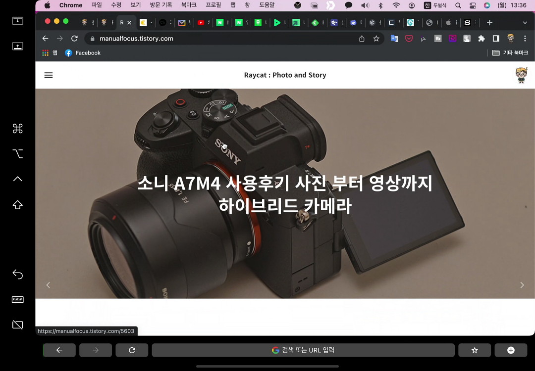This screenshot has width=535, height=371.
Task: Tap the Touch Bar bookmark star button
Action: 474,350
